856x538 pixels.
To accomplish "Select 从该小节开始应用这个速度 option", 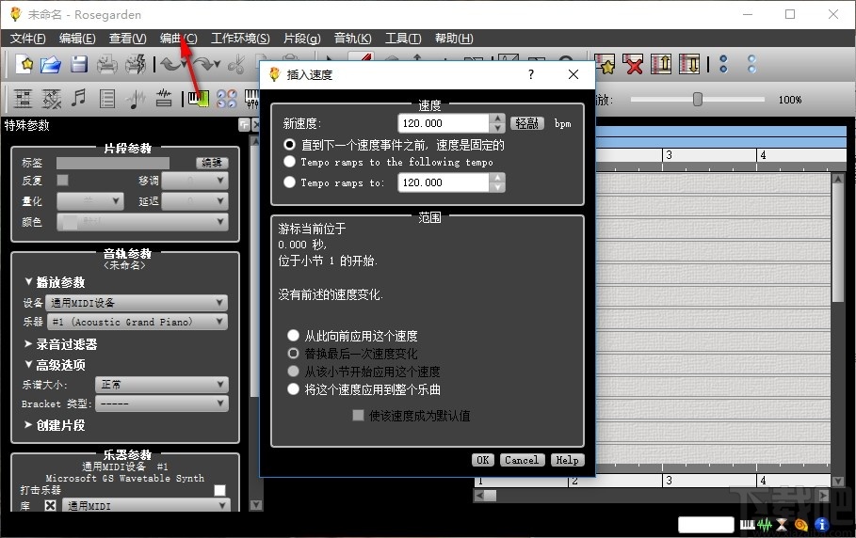I will click(x=293, y=372).
